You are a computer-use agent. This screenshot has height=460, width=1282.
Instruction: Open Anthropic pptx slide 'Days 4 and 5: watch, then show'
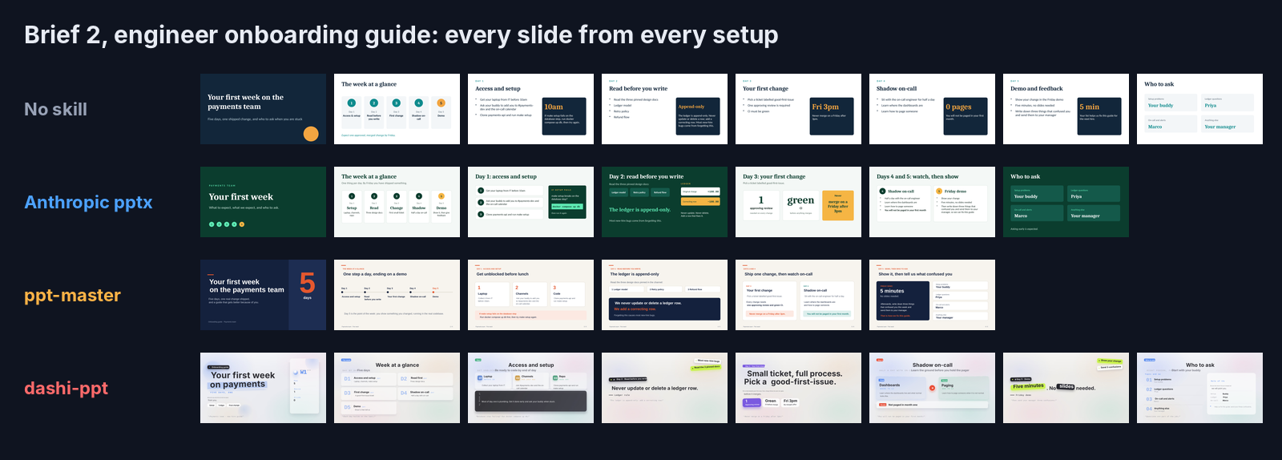pyautogui.click(x=932, y=202)
